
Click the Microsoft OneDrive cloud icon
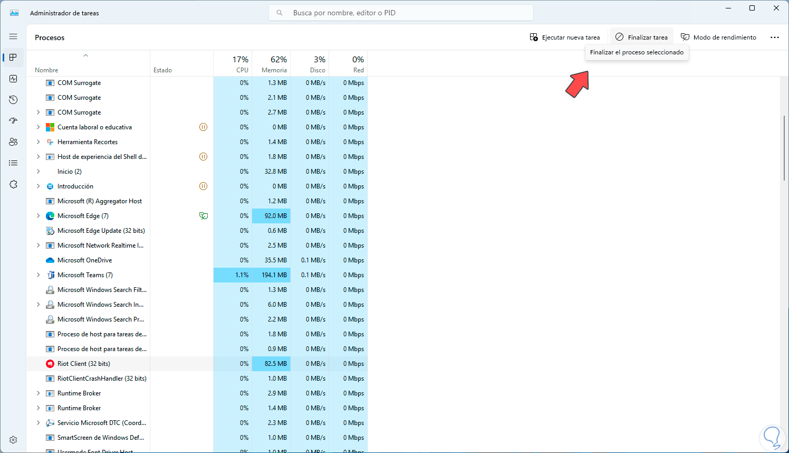coord(50,260)
